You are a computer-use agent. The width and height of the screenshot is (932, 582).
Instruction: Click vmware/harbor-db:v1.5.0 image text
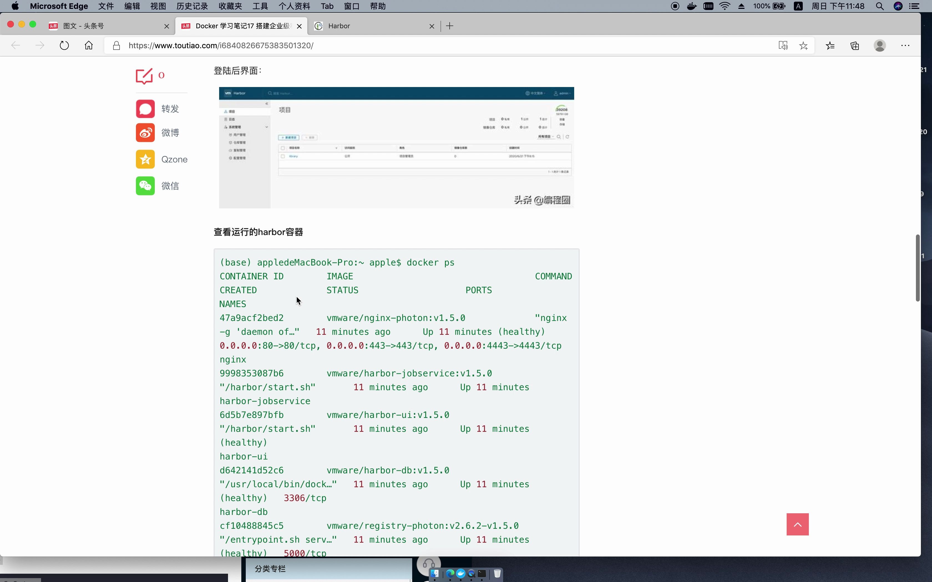[x=388, y=470]
